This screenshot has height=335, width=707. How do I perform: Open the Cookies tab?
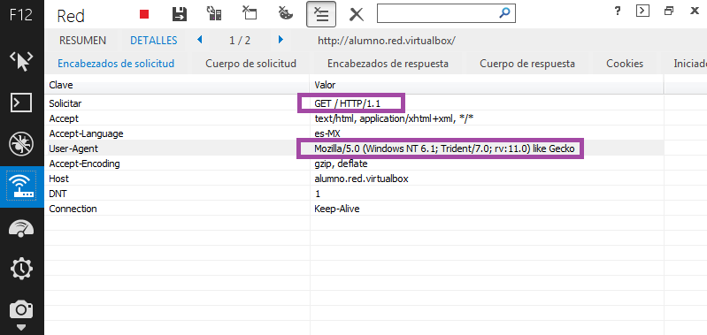(625, 64)
